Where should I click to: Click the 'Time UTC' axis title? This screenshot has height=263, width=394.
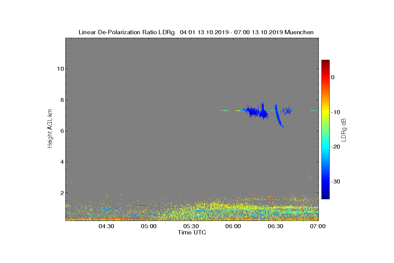coord(192,232)
